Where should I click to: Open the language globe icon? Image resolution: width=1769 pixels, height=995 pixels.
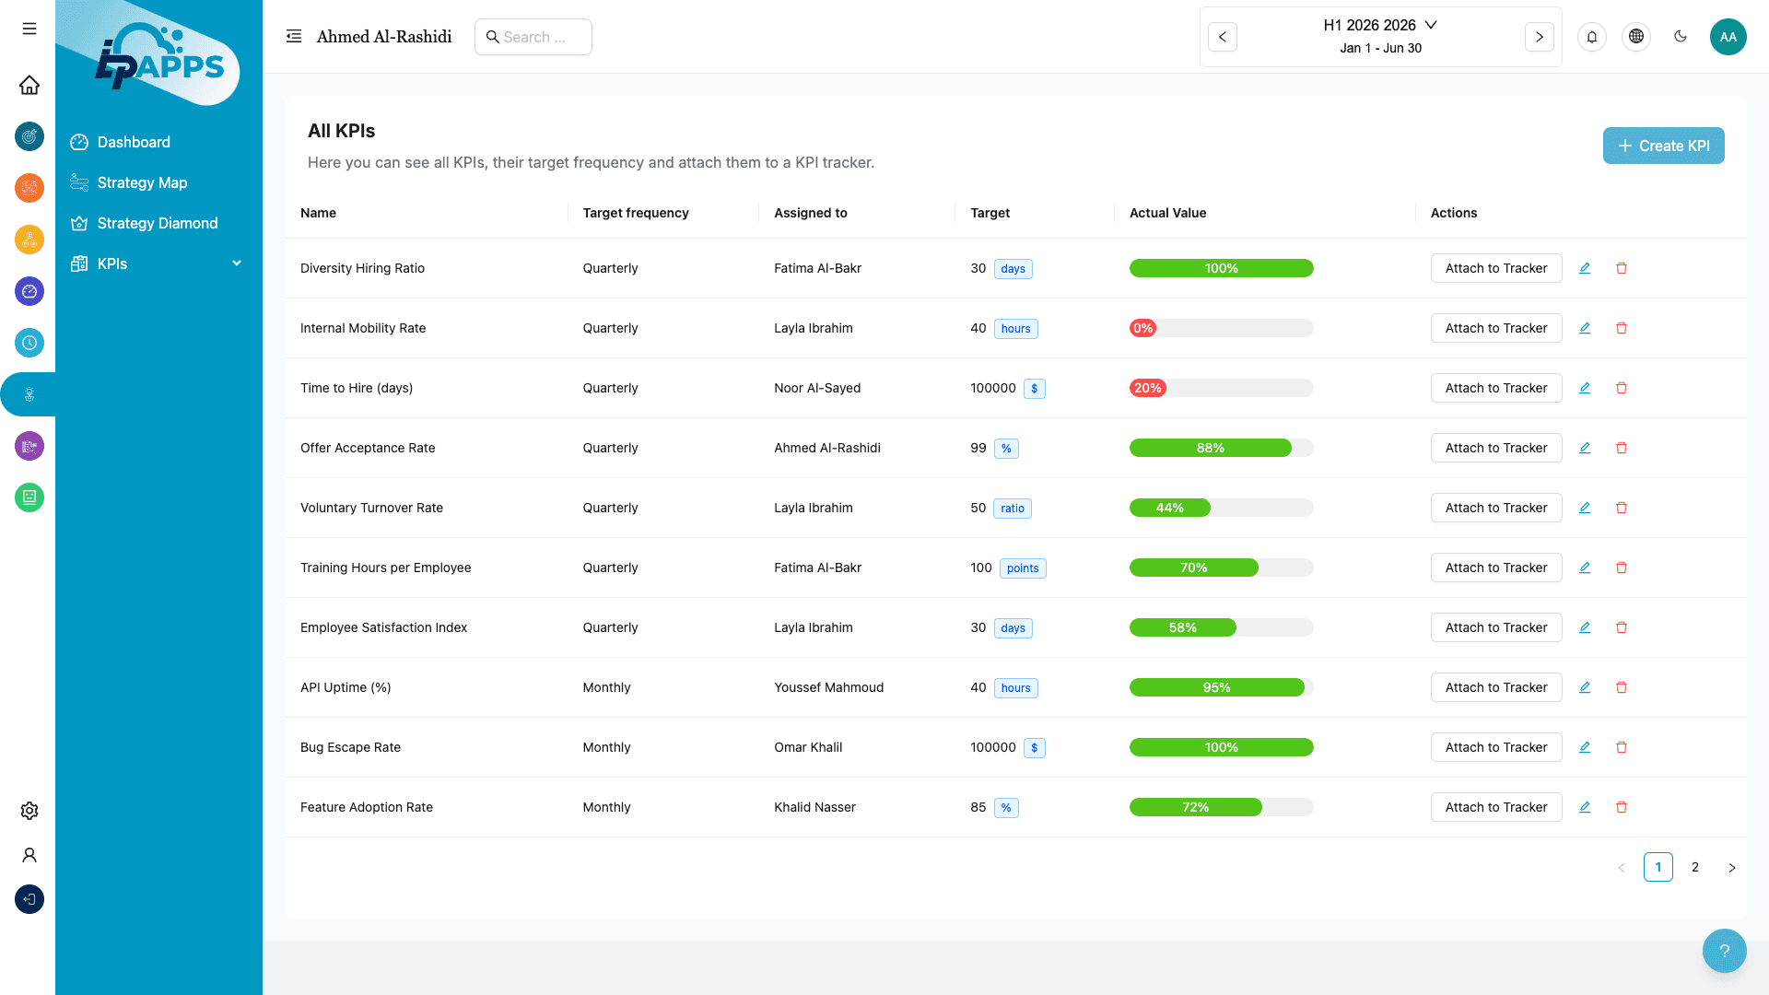tap(1636, 37)
